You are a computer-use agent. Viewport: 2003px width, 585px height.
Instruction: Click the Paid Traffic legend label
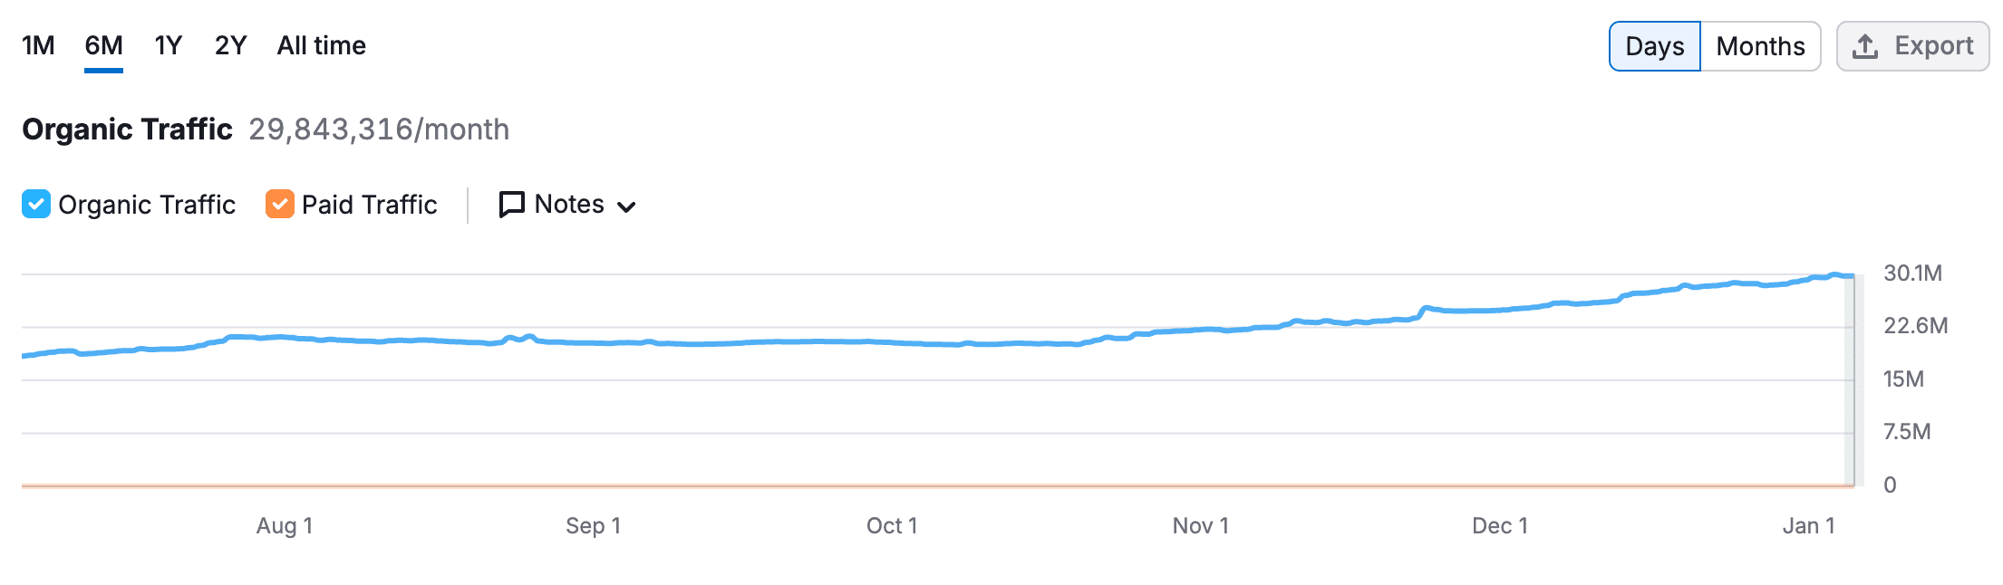click(369, 205)
